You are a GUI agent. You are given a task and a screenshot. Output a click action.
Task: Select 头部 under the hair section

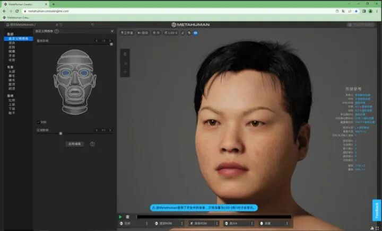pyautogui.click(x=12, y=72)
